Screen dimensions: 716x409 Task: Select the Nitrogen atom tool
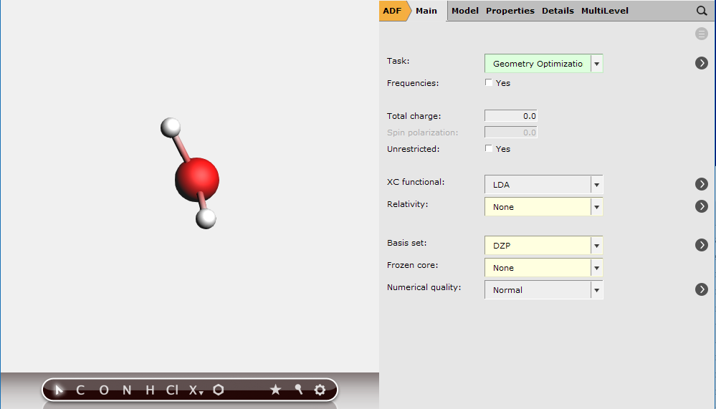click(x=127, y=390)
